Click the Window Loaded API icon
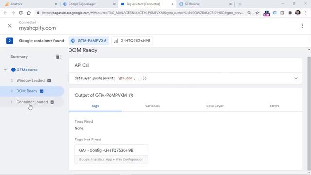 coord(49,81)
